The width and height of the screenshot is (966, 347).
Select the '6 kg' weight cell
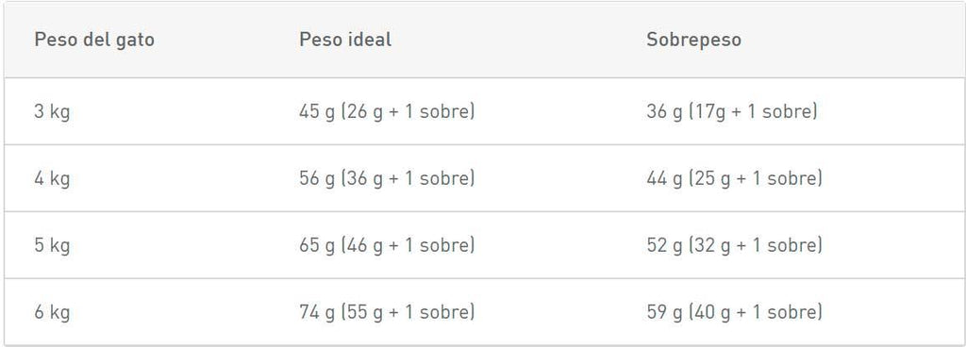pyautogui.click(x=53, y=312)
